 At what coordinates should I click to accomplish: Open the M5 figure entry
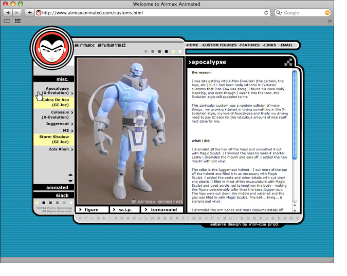tap(66, 130)
